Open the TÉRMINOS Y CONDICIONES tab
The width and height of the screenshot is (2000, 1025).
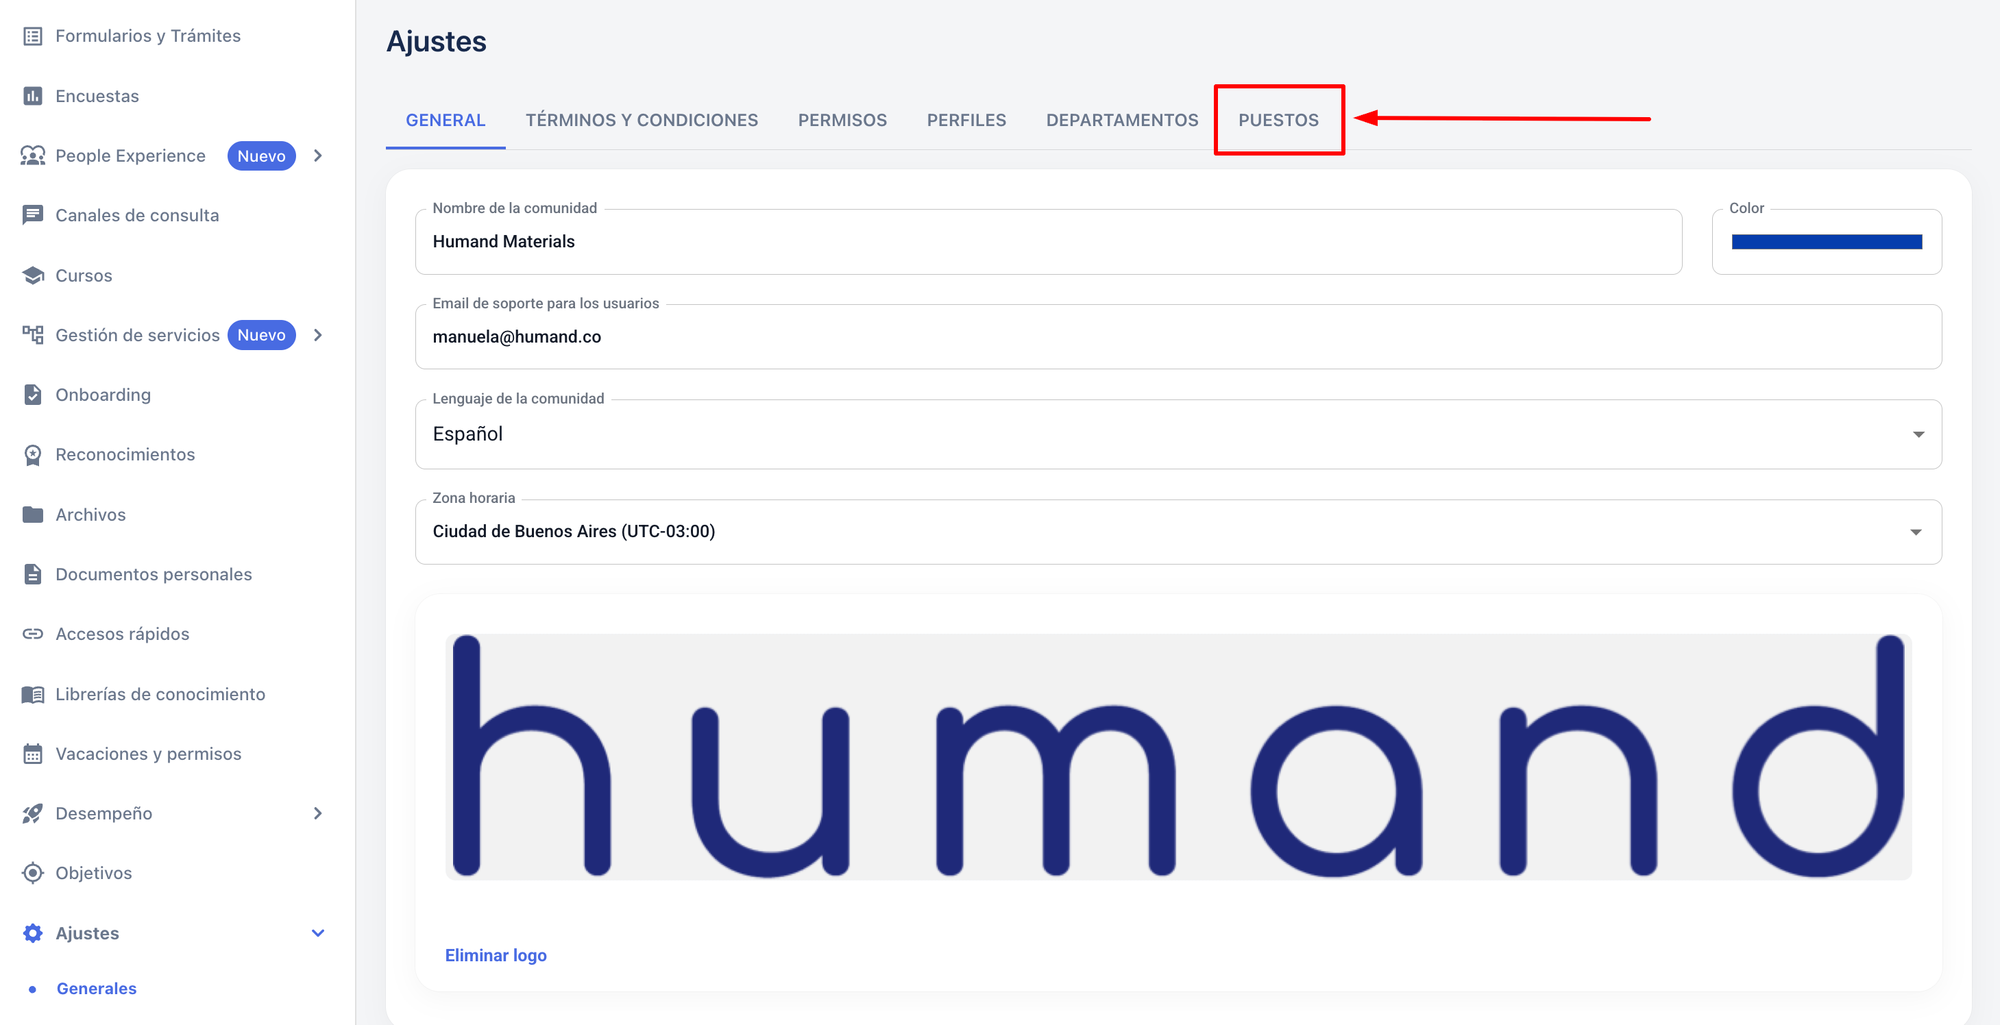642,121
